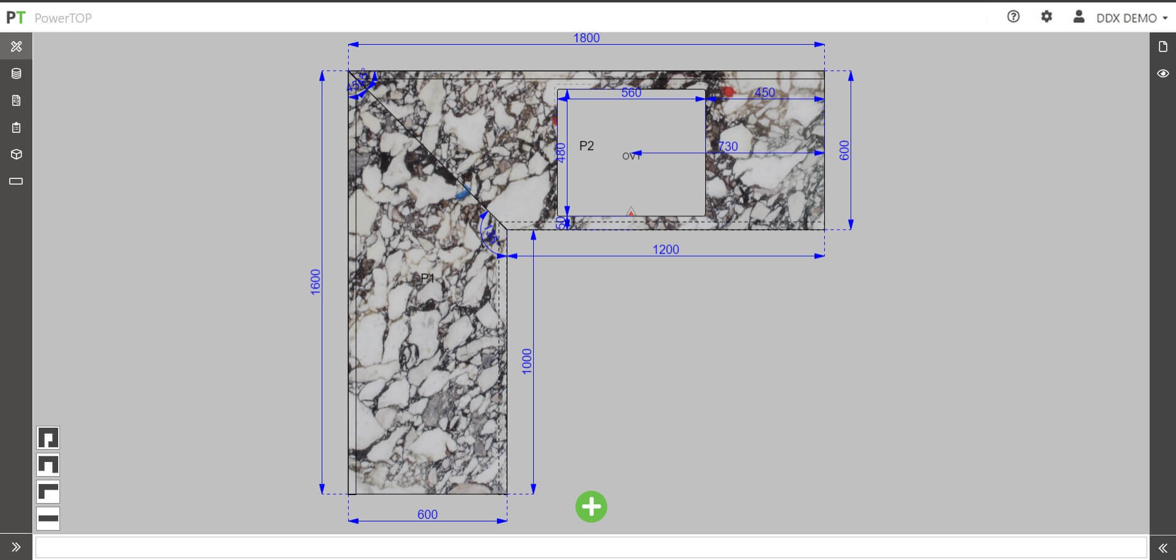Choose the L-shaped countertop template

pyautogui.click(x=48, y=491)
